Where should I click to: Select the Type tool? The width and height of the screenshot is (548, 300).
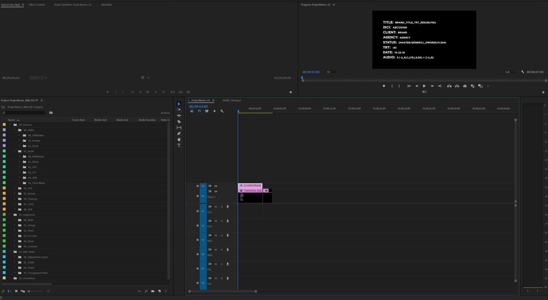pos(179,145)
